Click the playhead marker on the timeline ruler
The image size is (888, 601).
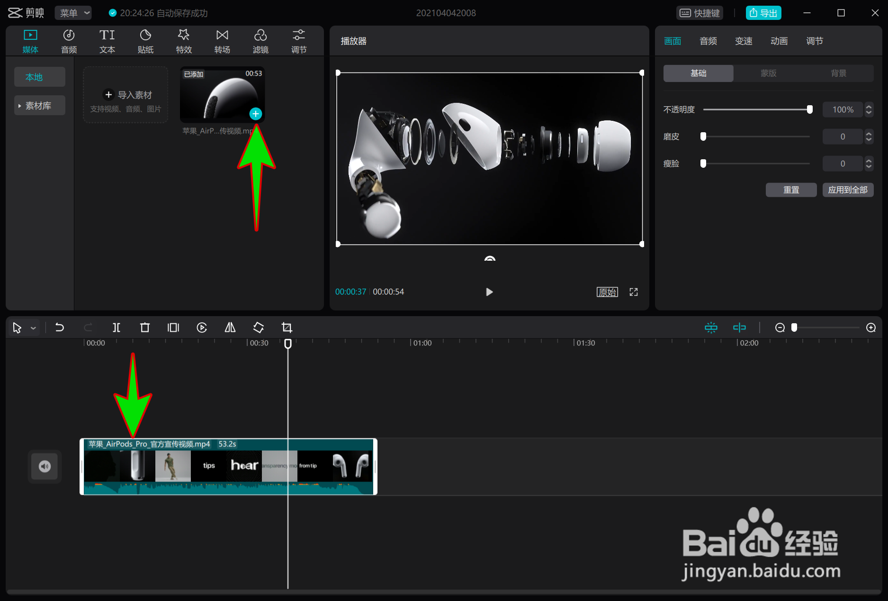288,344
